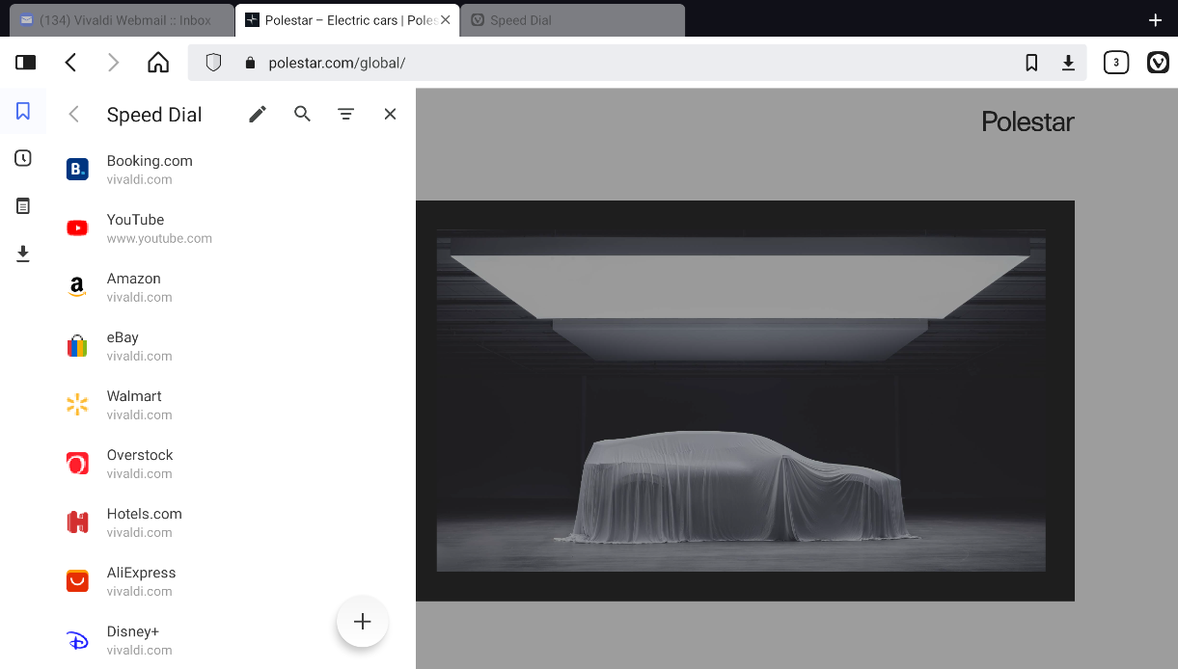
Task: Open the Booking.com bookmark
Action: (233, 170)
